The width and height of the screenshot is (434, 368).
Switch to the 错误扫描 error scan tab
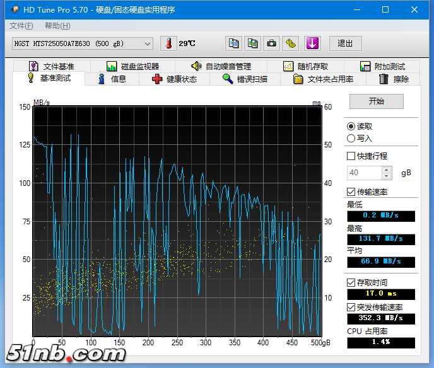point(245,79)
